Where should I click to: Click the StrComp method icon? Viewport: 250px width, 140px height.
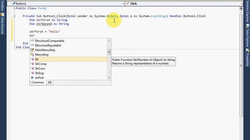pos(32,64)
